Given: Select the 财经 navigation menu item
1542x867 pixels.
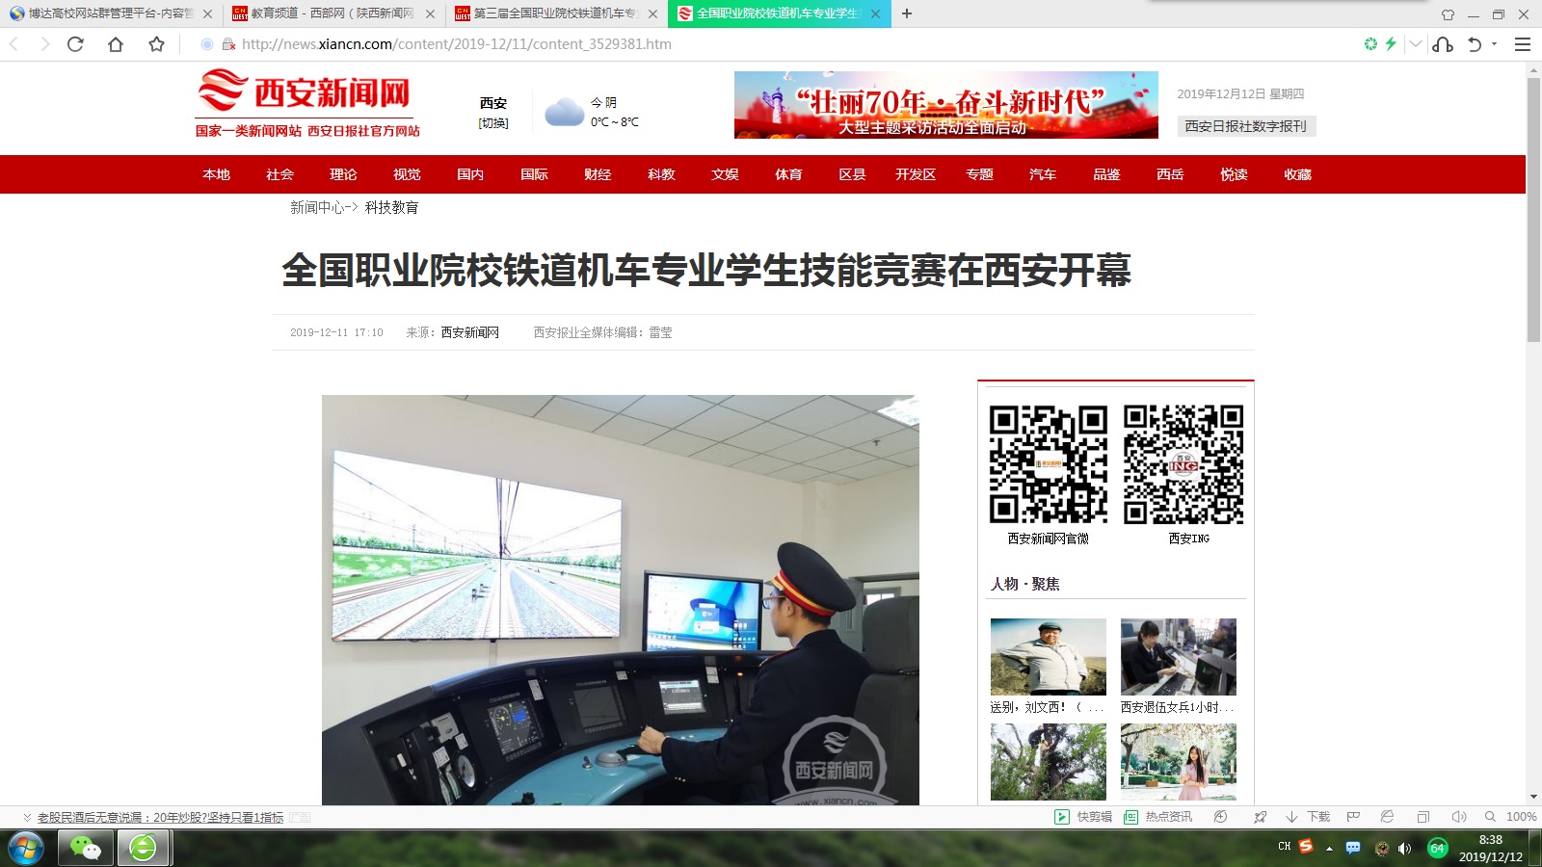Looking at the screenshot, I should click(x=598, y=174).
